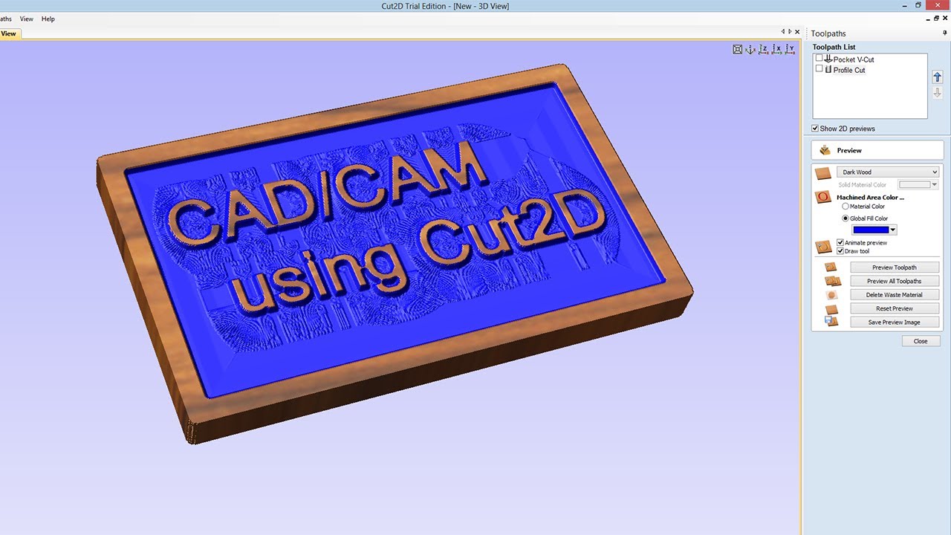
Task: Uncheck Show 2D previews
Action: [815, 129]
